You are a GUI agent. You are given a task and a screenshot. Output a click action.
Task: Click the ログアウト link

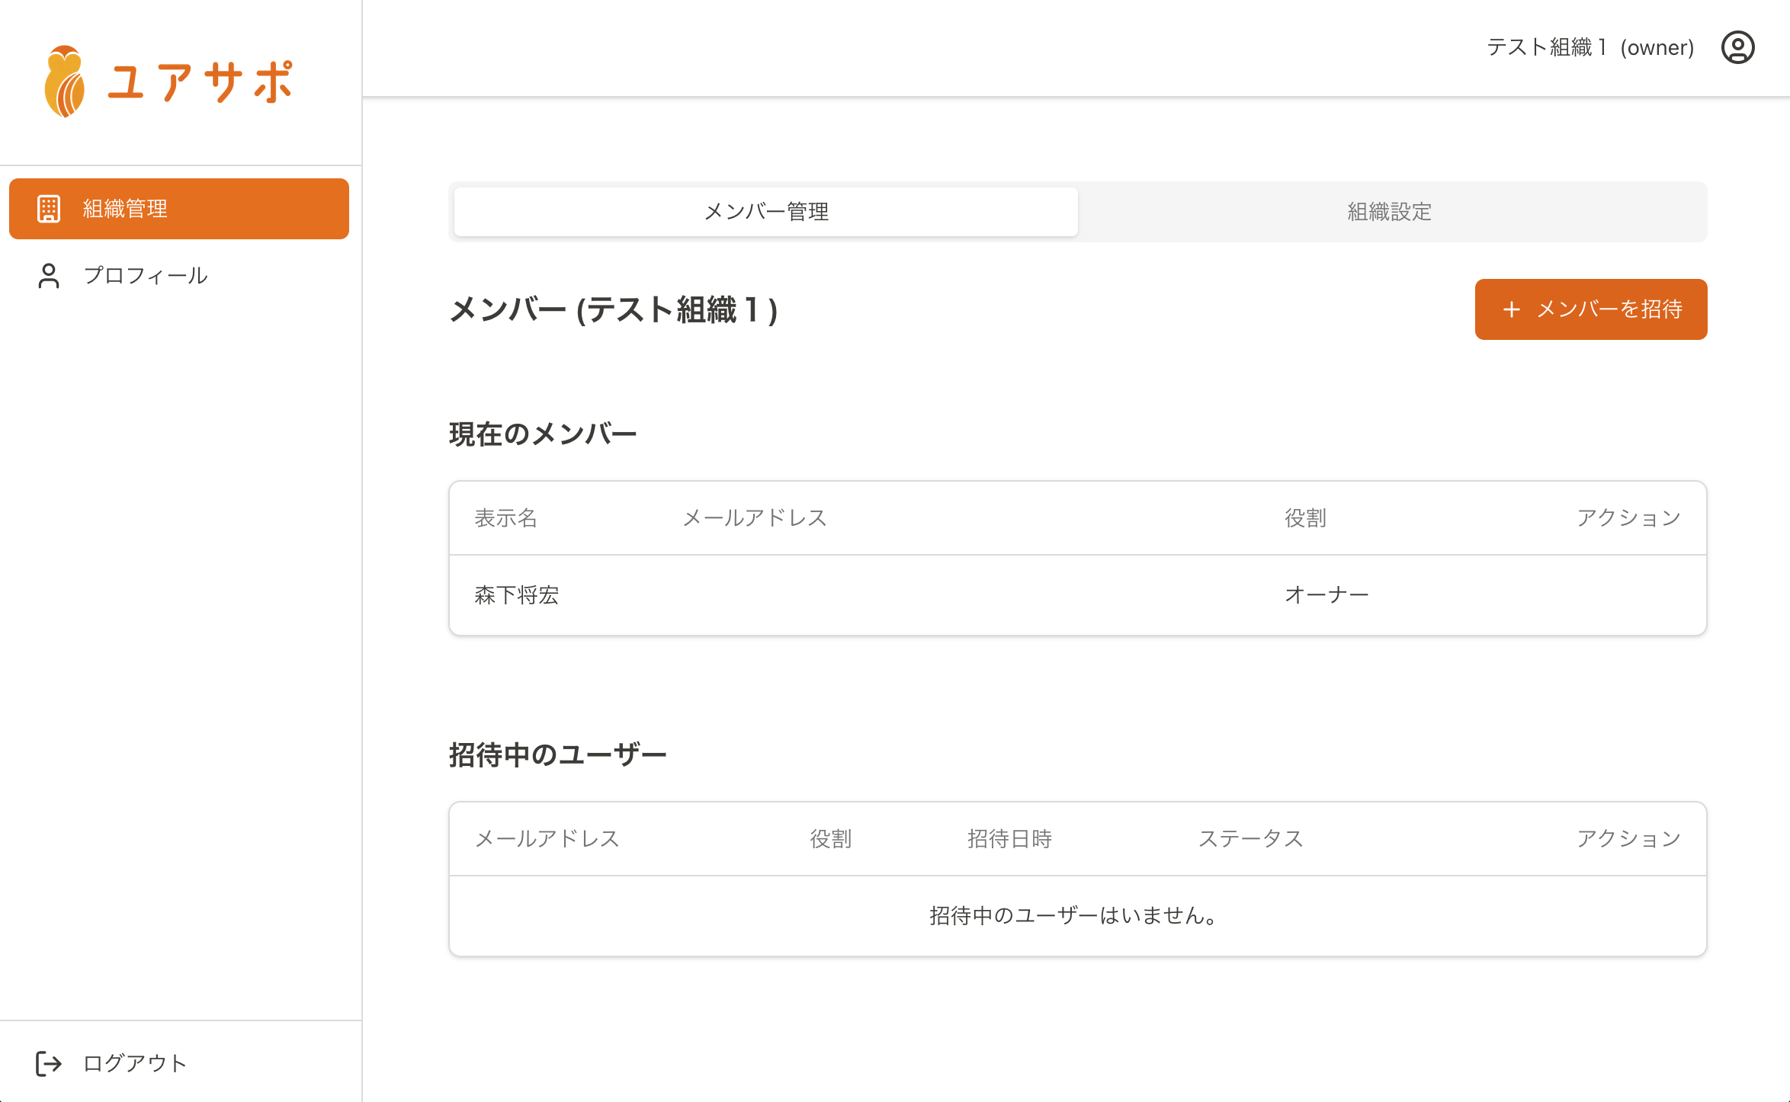[134, 1063]
